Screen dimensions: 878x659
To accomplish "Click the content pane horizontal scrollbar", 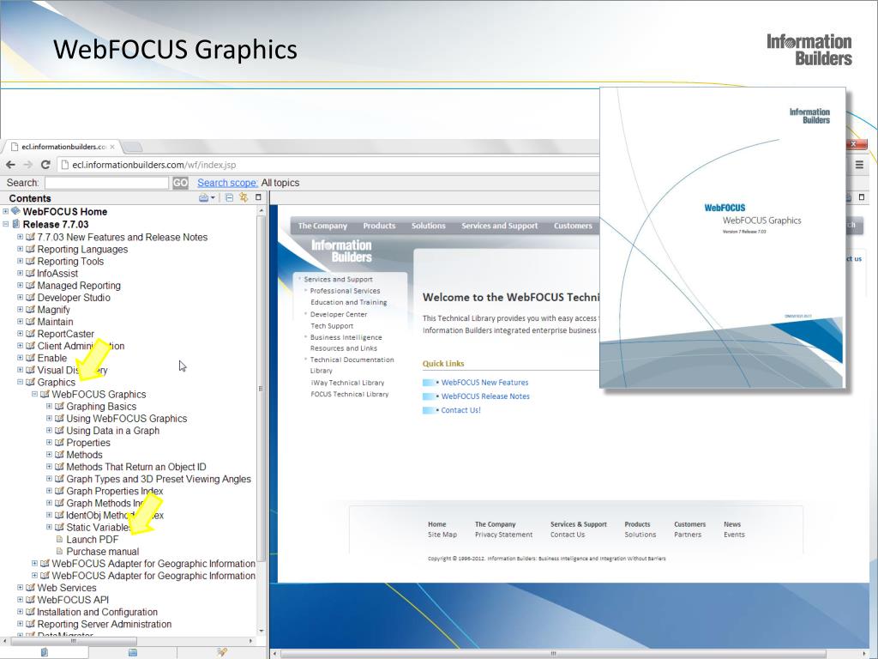I will pos(553,653).
